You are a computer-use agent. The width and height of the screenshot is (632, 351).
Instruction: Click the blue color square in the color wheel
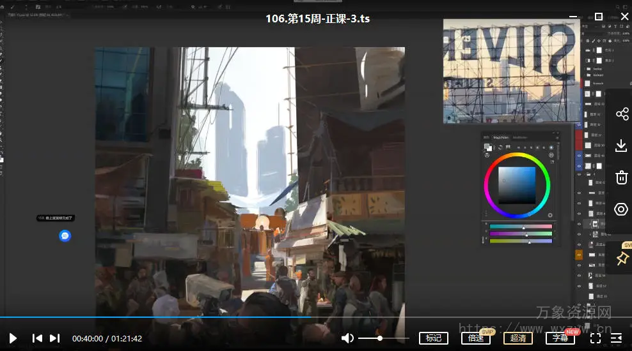(x=517, y=185)
